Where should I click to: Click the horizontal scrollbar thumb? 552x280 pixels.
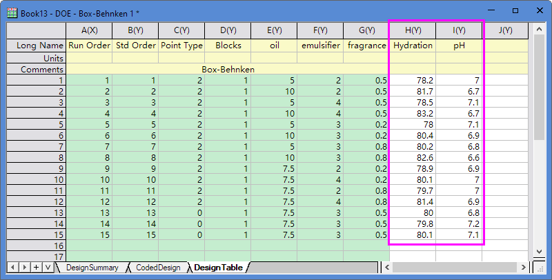(x=455, y=268)
